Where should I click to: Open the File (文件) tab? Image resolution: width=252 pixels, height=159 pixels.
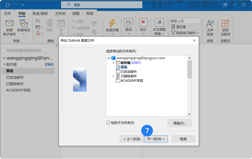pos(8,14)
